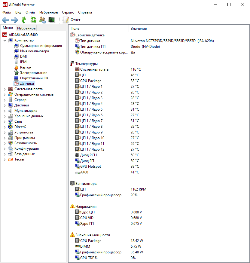Select the AIDA64 v6.88.6400 root node
The width and height of the screenshot is (250, 263).
[20, 35]
